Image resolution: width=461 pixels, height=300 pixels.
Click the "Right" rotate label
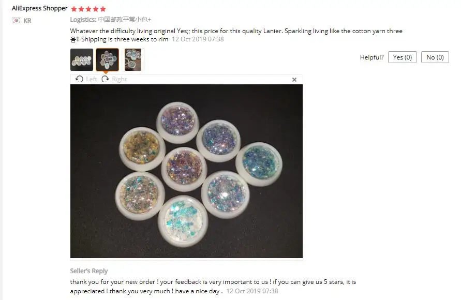point(120,79)
